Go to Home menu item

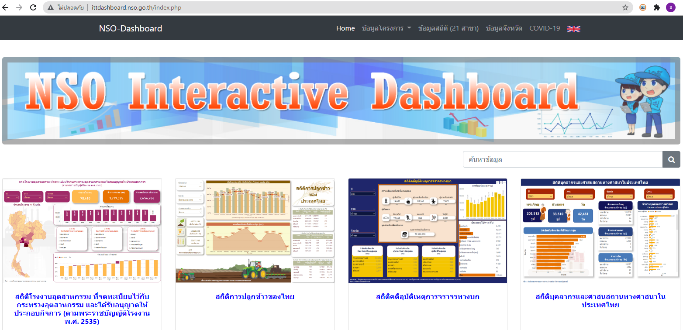coord(345,28)
